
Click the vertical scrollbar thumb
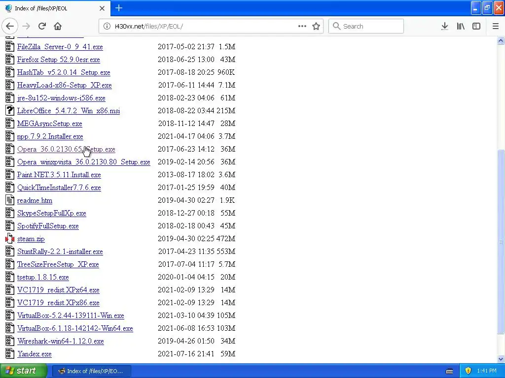(x=501, y=242)
